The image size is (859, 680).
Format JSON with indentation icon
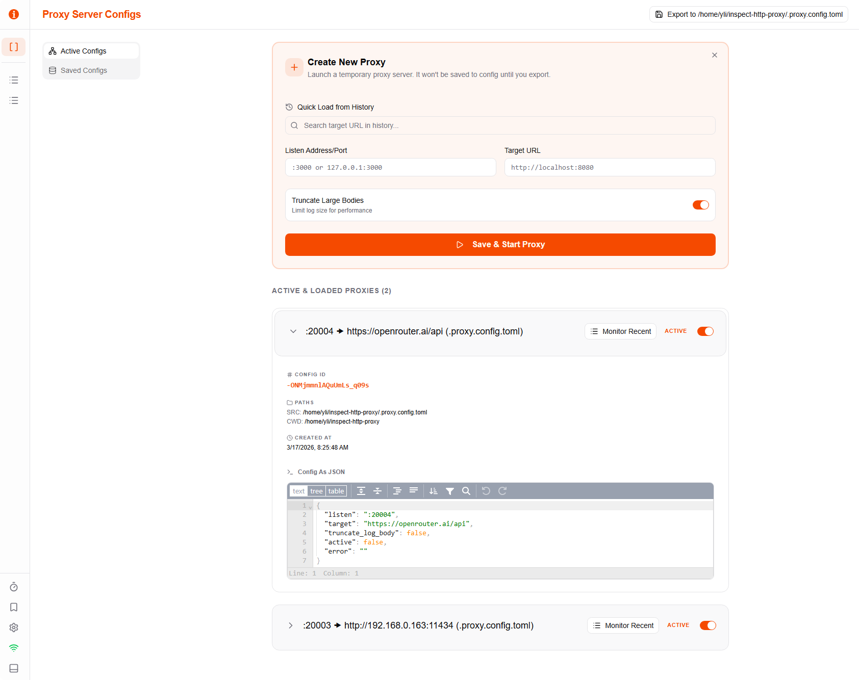pos(397,491)
